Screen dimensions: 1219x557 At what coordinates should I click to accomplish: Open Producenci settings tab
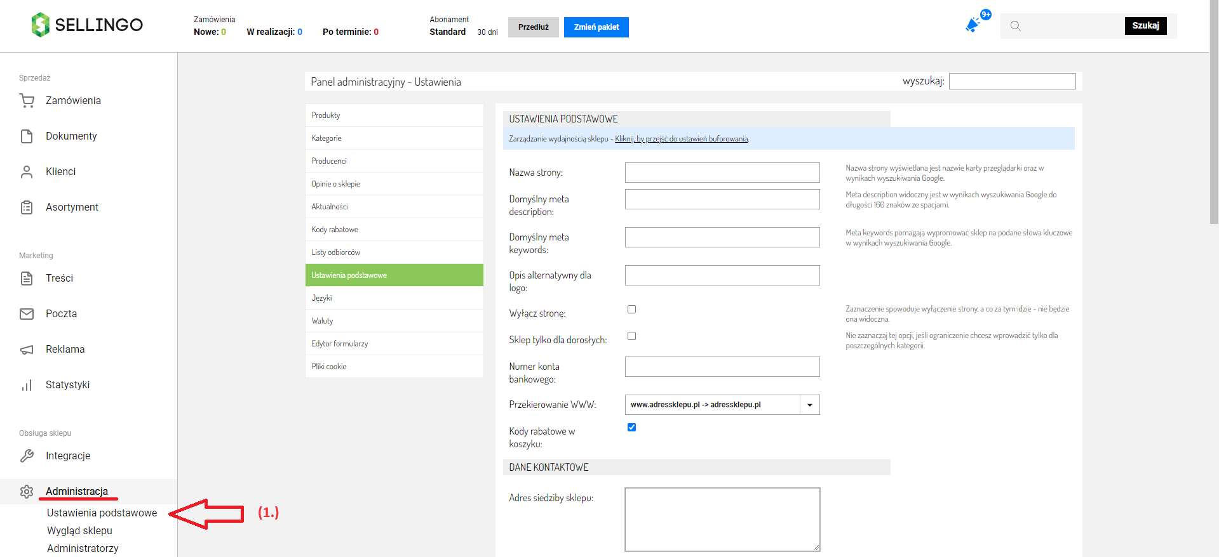[x=394, y=161]
